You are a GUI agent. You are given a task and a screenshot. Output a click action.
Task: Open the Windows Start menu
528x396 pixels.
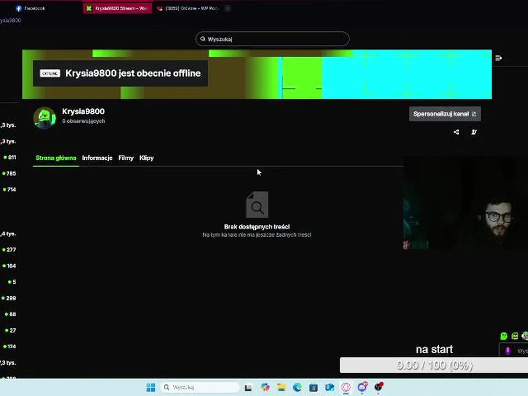point(151,387)
